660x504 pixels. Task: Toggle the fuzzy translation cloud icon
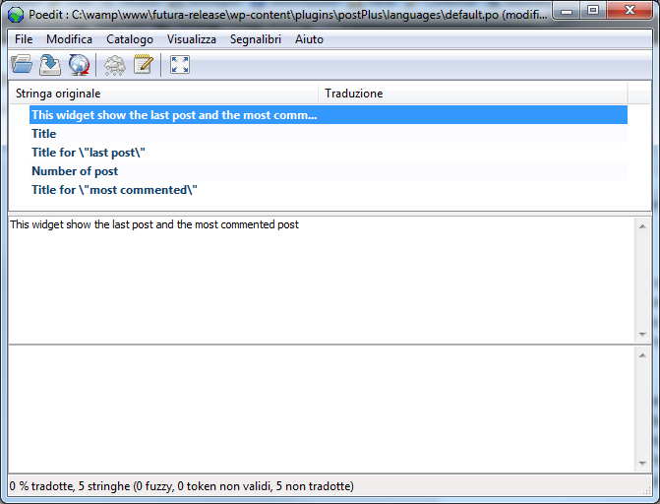pos(114,65)
